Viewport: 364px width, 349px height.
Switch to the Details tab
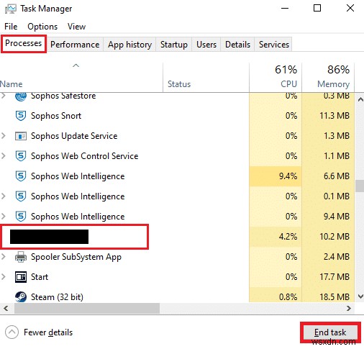click(237, 45)
